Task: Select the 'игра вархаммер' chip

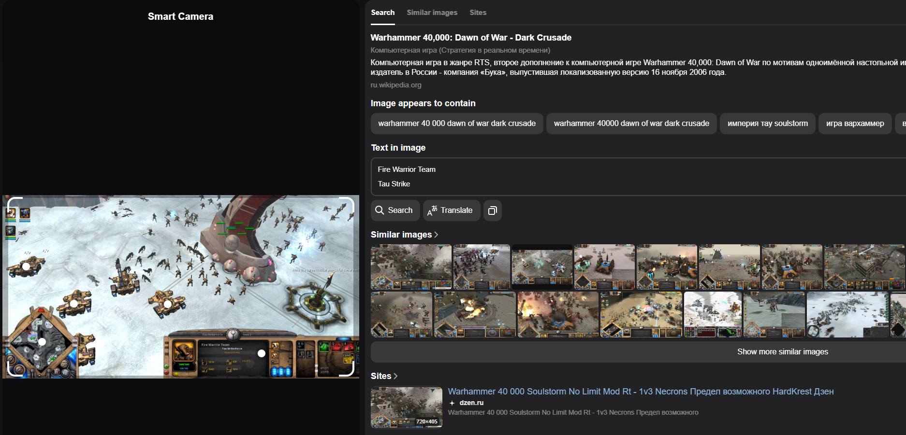Action: (x=855, y=124)
